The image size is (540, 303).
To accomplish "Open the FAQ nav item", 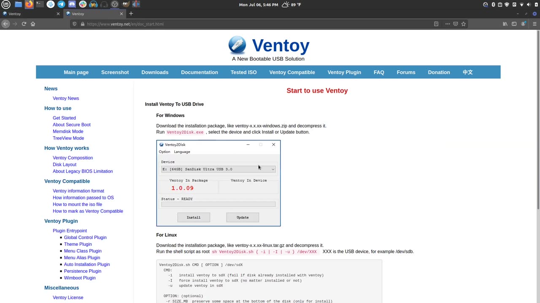I will coord(379,72).
